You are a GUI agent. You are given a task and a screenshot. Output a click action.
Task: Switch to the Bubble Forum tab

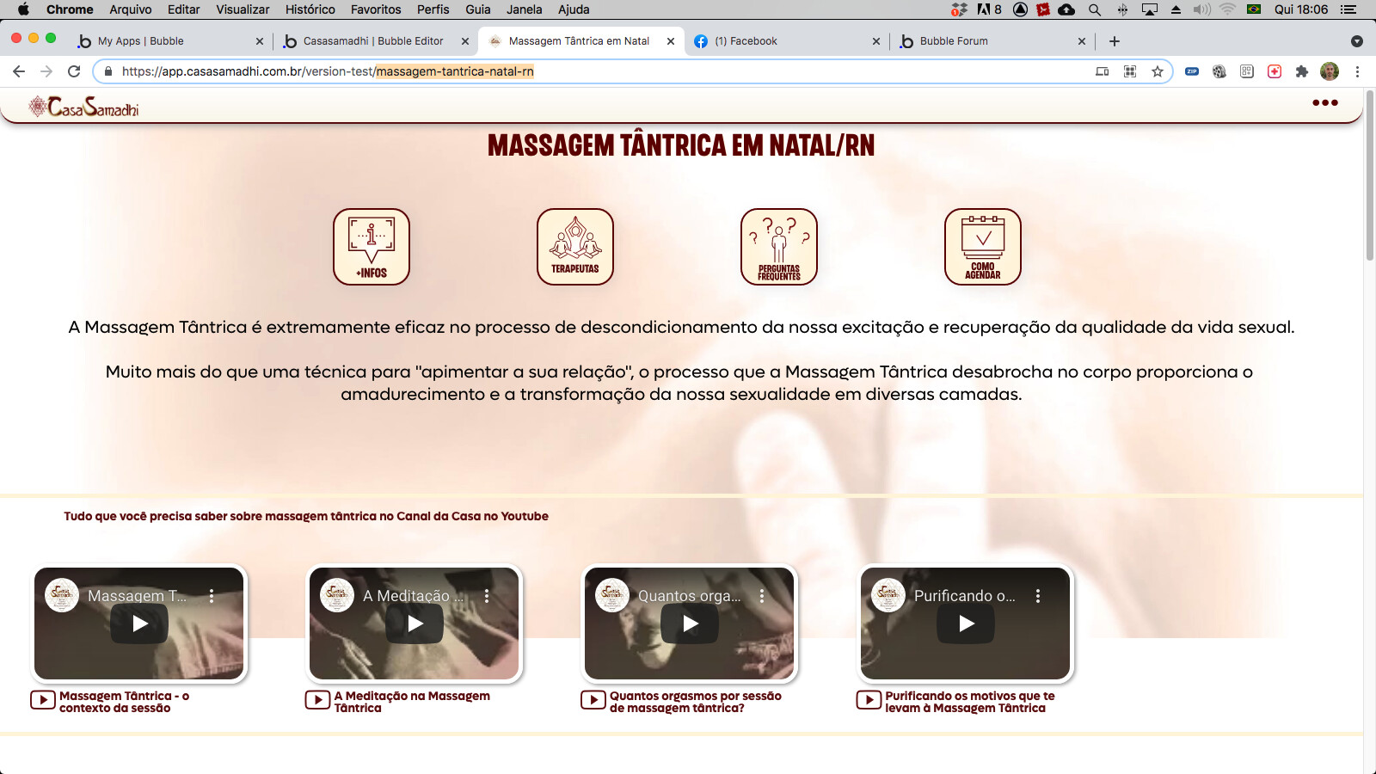(992, 40)
